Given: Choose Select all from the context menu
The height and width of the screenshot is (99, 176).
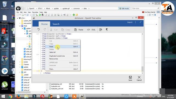Looking at the screenshot, I should click(63, 52).
